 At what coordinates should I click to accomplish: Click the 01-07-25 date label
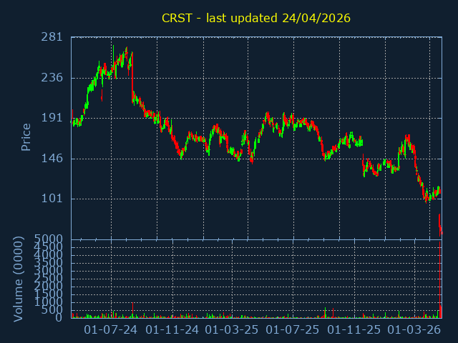click(x=293, y=330)
